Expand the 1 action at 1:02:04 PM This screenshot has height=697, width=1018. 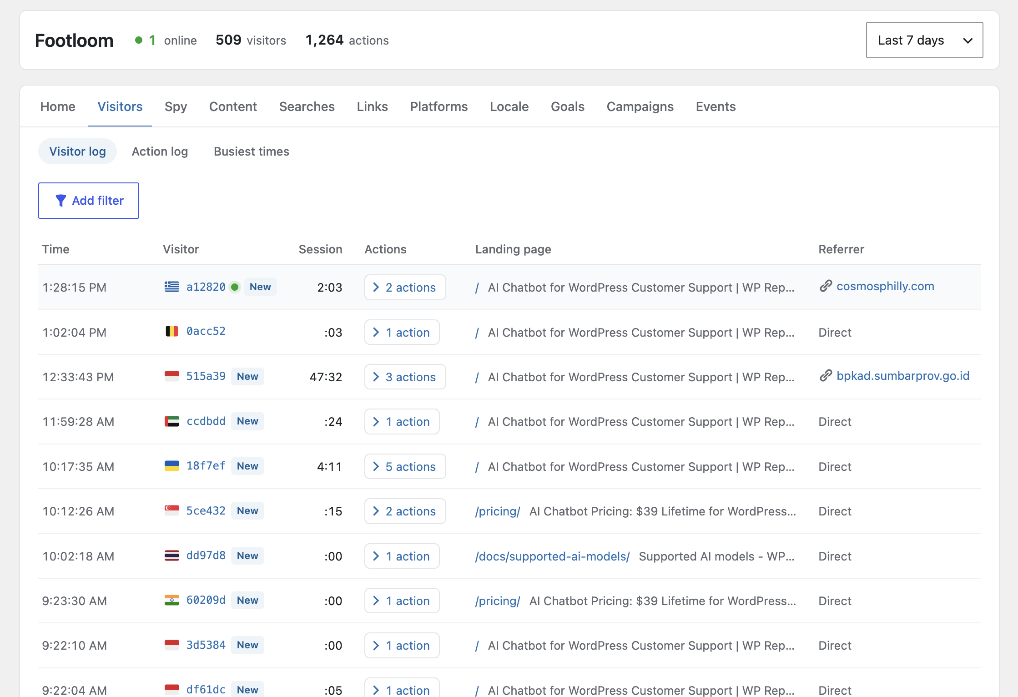click(402, 333)
